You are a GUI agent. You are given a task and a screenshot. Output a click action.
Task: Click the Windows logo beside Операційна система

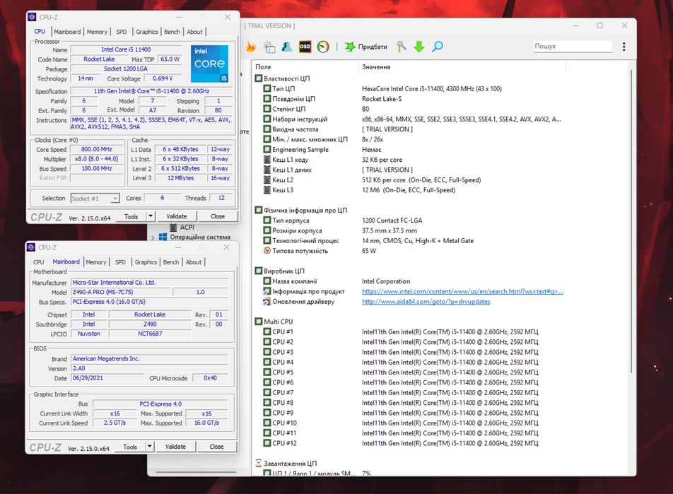click(163, 237)
